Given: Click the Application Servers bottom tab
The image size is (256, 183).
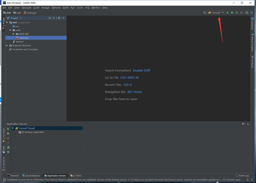Looking at the screenshot, I should (x=55, y=176).
